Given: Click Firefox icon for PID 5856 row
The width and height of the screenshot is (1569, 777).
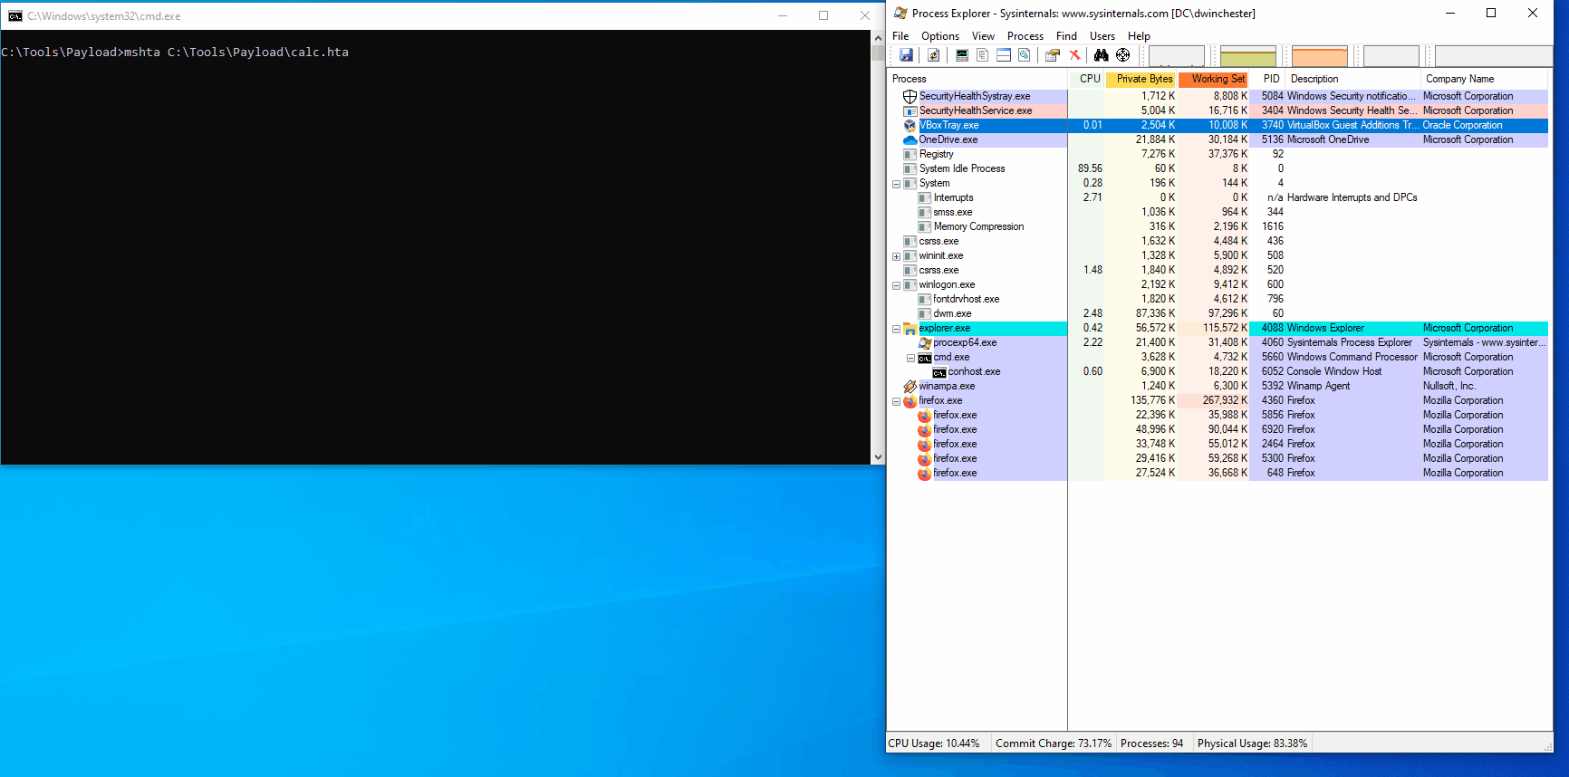Looking at the screenshot, I should pyautogui.click(x=925, y=415).
